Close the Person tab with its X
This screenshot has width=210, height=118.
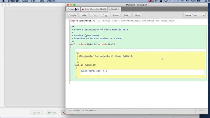click(78, 9)
